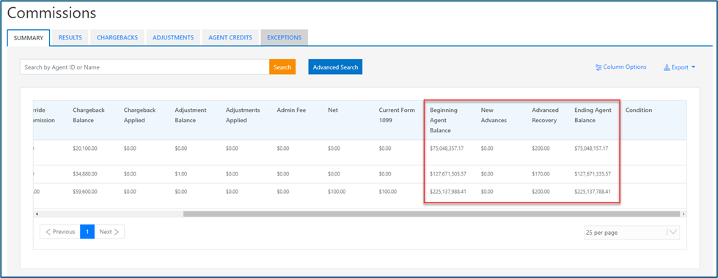Image resolution: width=718 pixels, height=278 pixels.
Task: Click the Ending Agent Balance header
Action: pyautogui.click(x=593, y=115)
